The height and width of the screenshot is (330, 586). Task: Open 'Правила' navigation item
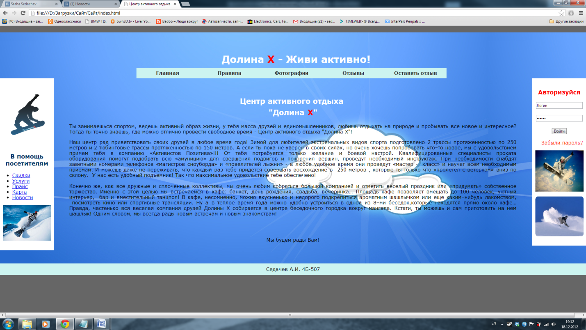point(229,73)
